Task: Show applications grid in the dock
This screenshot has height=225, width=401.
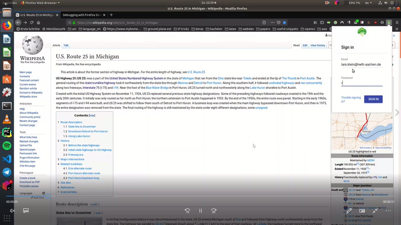Action: (x=7, y=218)
